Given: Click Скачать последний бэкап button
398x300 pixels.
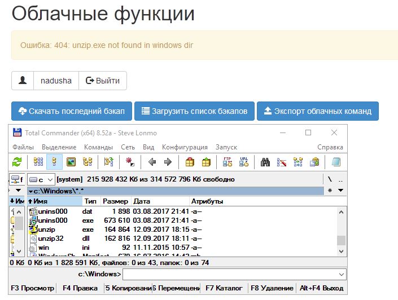Looking at the screenshot, I should (72, 111).
